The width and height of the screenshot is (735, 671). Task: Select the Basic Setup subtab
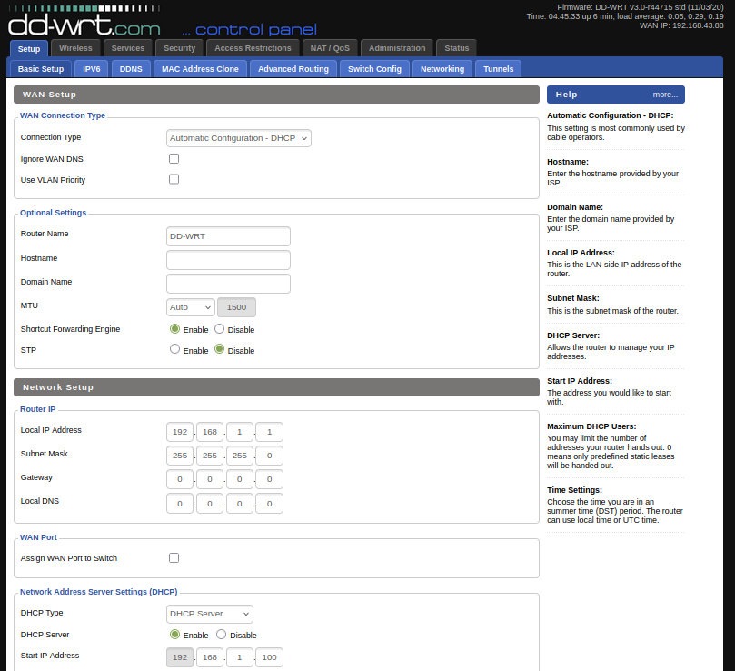41,69
